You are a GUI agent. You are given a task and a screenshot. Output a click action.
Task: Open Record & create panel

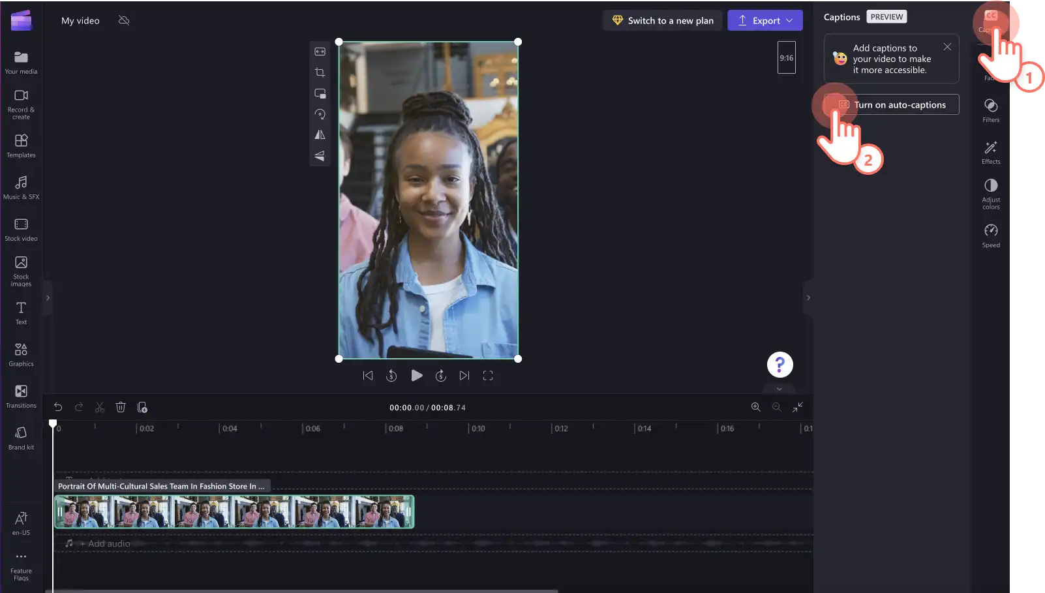pyautogui.click(x=21, y=104)
